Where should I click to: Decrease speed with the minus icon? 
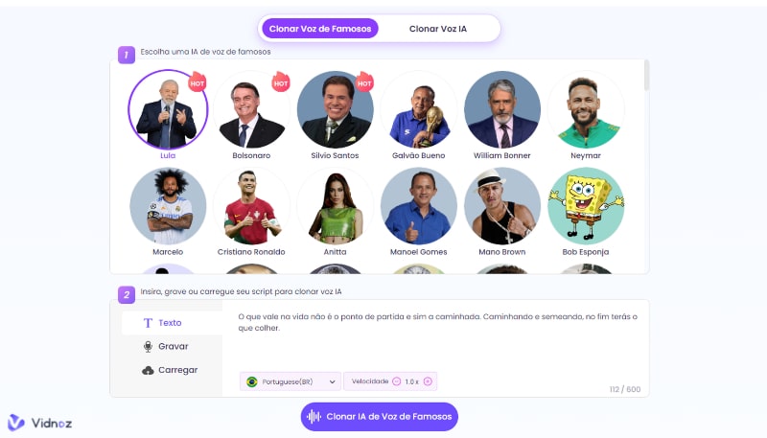(x=397, y=381)
